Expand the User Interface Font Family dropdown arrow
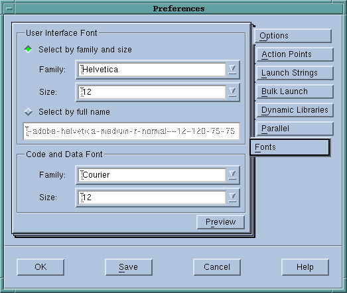The width and height of the screenshot is (347, 293). coord(232,70)
